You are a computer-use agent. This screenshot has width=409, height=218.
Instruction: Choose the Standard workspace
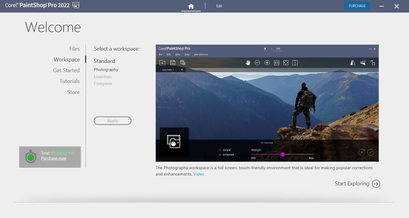point(104,61)
